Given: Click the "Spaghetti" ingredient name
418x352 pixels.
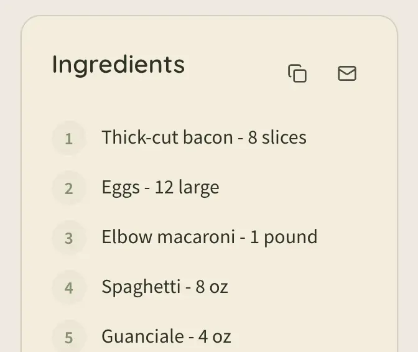Looking at the screenshot, I should point(141,287).
